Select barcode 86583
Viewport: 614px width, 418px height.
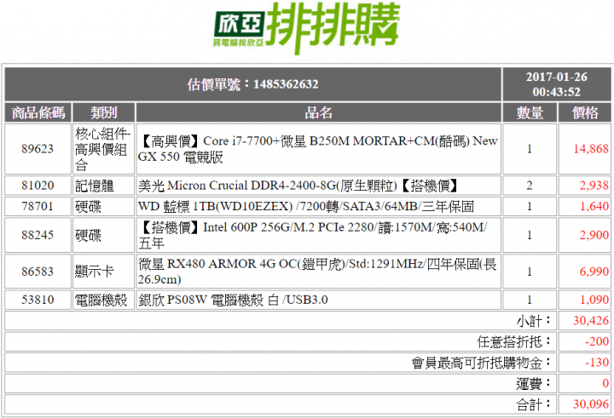pyautogui.click(x=38, y=272)
